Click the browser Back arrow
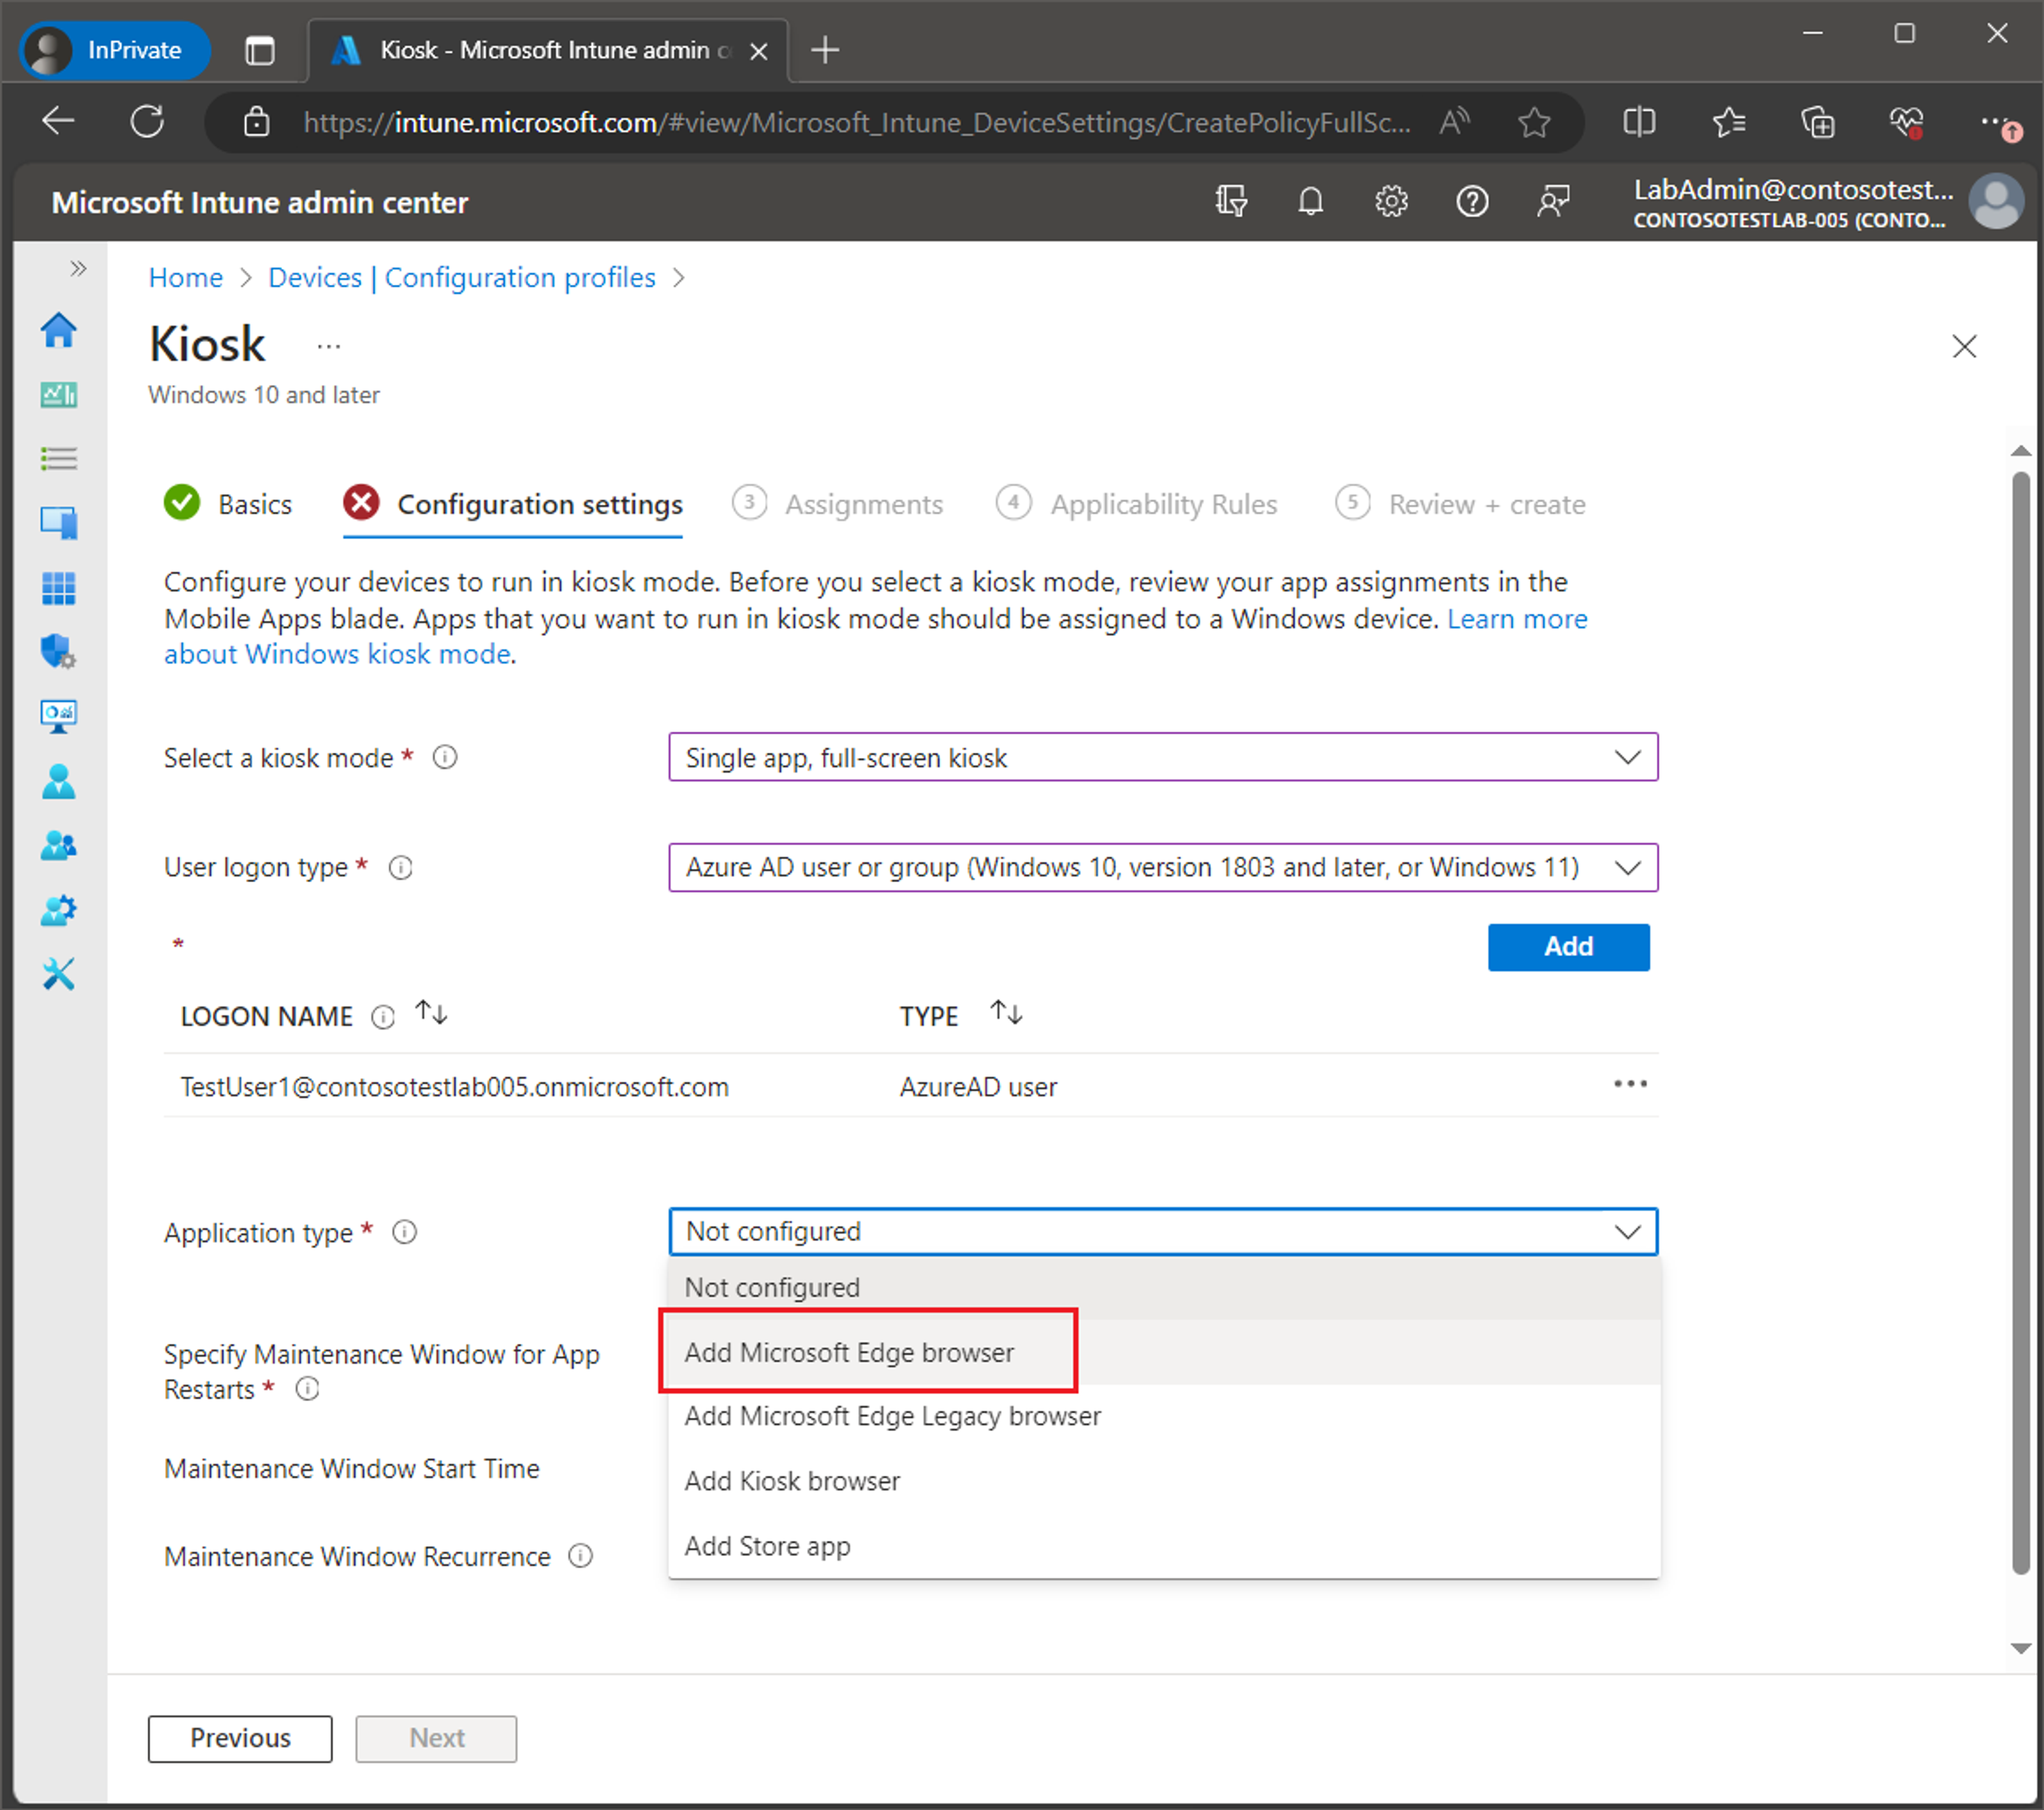The image size is (2044, 1810). 58,122
